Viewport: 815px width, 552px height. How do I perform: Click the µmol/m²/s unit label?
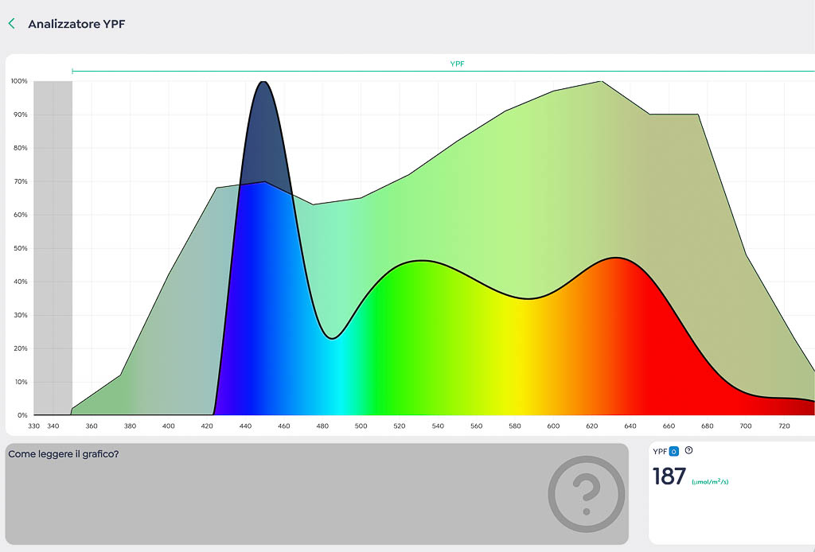[x=710, y=482]
